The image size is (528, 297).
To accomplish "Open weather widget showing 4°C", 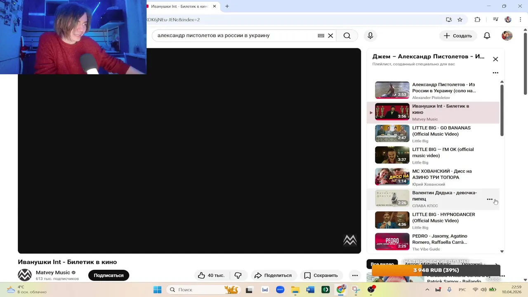I will coord(27,289).
